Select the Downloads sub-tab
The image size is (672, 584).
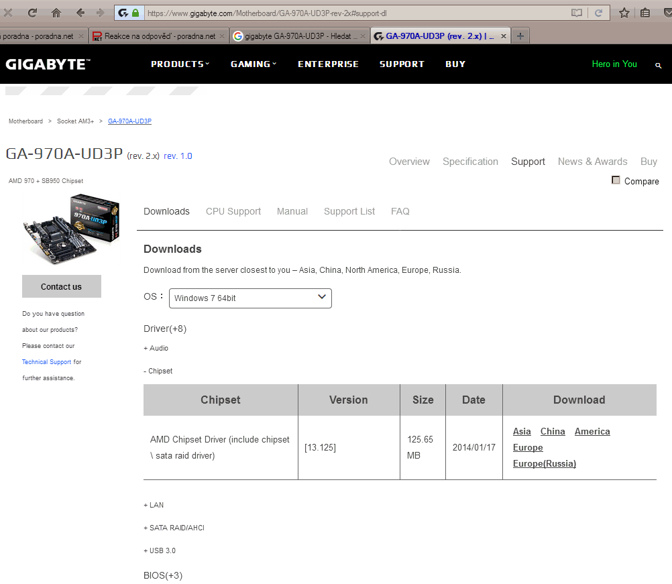(x=166, y=211)
